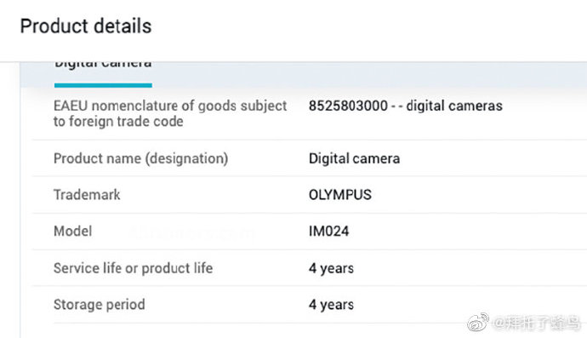Click the faint watermark text beside Model
The image size is (587, 338).
tap(191, 232)
